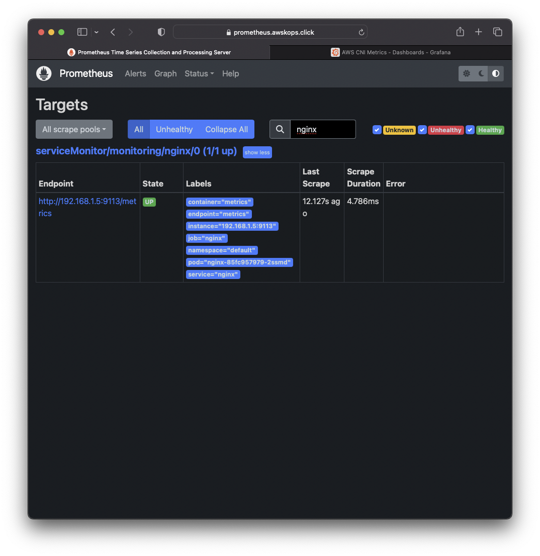This screenshot has height=556, width=540.
Task: Click the service="nginx" label badge
Action: click(213, 274)
